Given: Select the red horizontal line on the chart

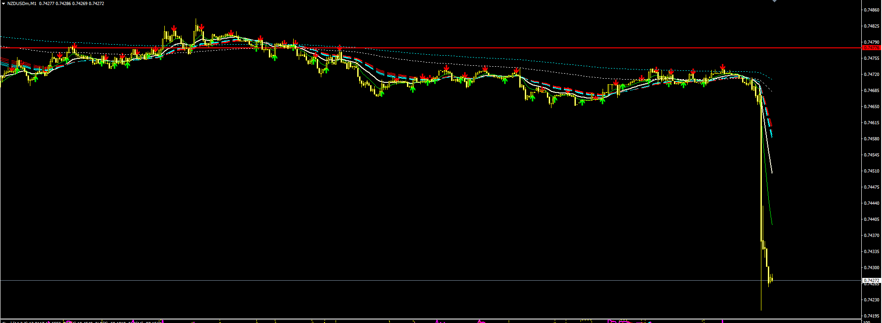Looking at the screenshot, I should click(x=430, y=48).
